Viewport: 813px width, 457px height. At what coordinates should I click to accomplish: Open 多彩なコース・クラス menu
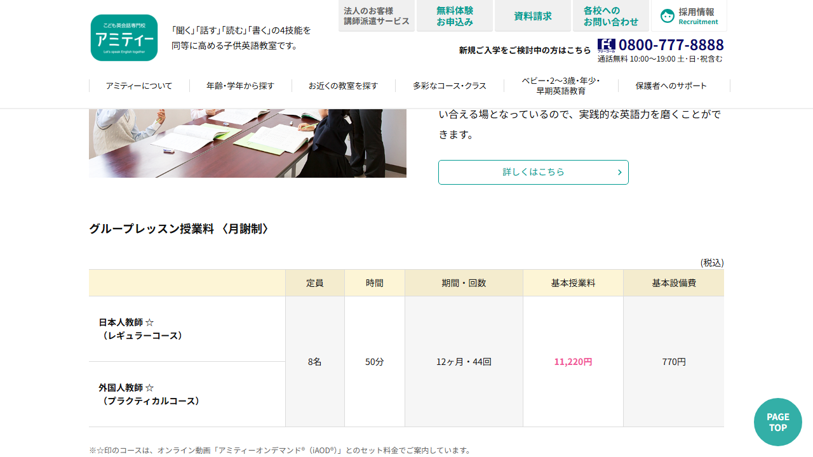click(x=450, y=86)
